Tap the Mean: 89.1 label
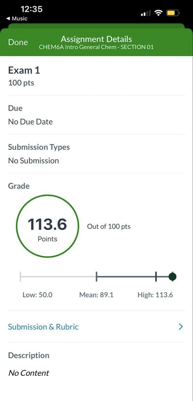Screen dimensions: 193x401 [x=96, y=295]
